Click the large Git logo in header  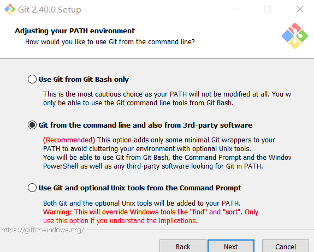(295, 36)
